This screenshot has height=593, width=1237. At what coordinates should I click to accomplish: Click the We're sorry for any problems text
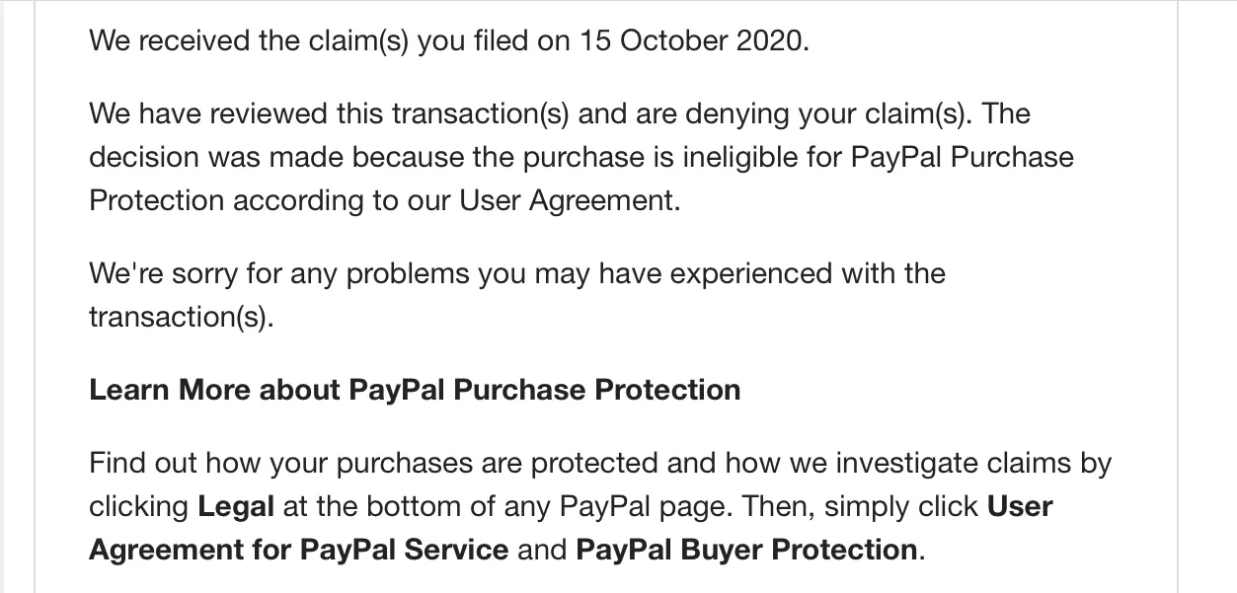(277, 273)
